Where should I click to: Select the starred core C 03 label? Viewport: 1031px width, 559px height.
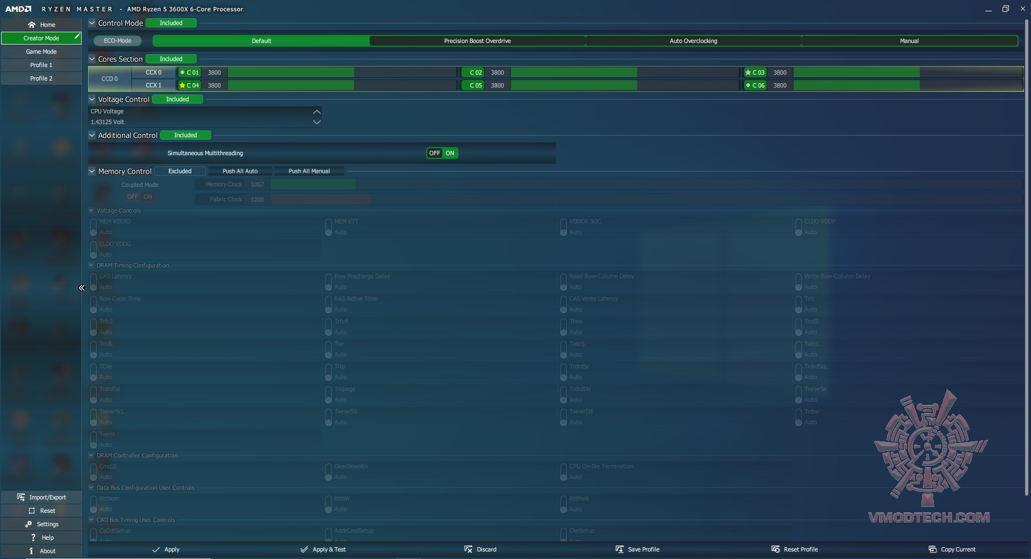[755, 72]
